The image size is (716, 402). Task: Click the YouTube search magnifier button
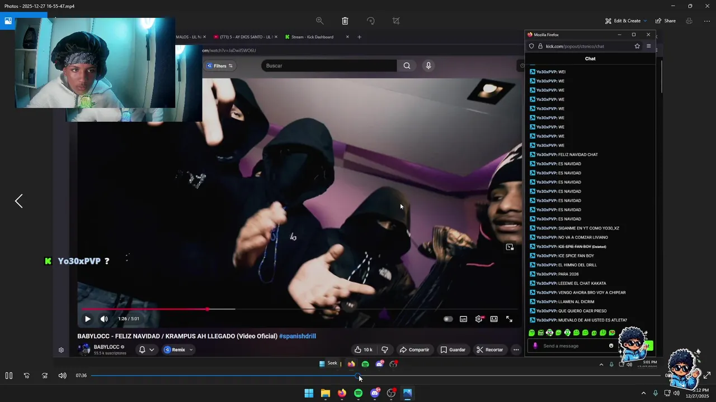point(407,66)
